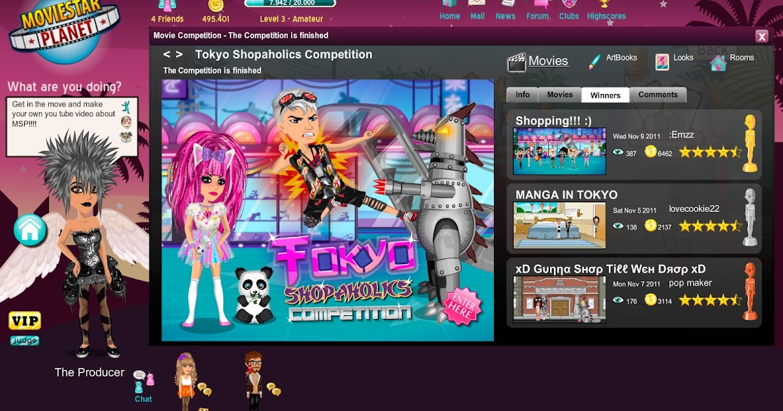Switch to the Info tab
Screen dimensions: 783x411
(523, 95)
